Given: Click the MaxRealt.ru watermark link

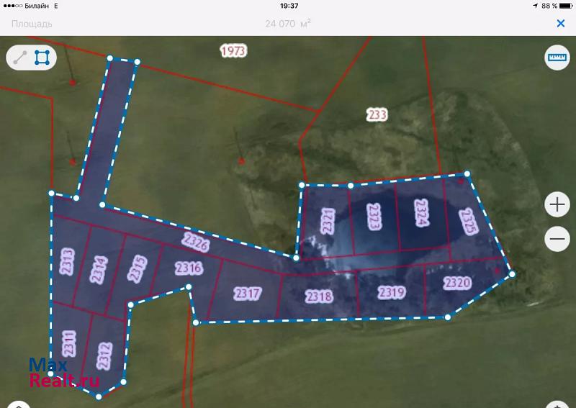Looking at the screenshot, I should (x=63, y=373).
